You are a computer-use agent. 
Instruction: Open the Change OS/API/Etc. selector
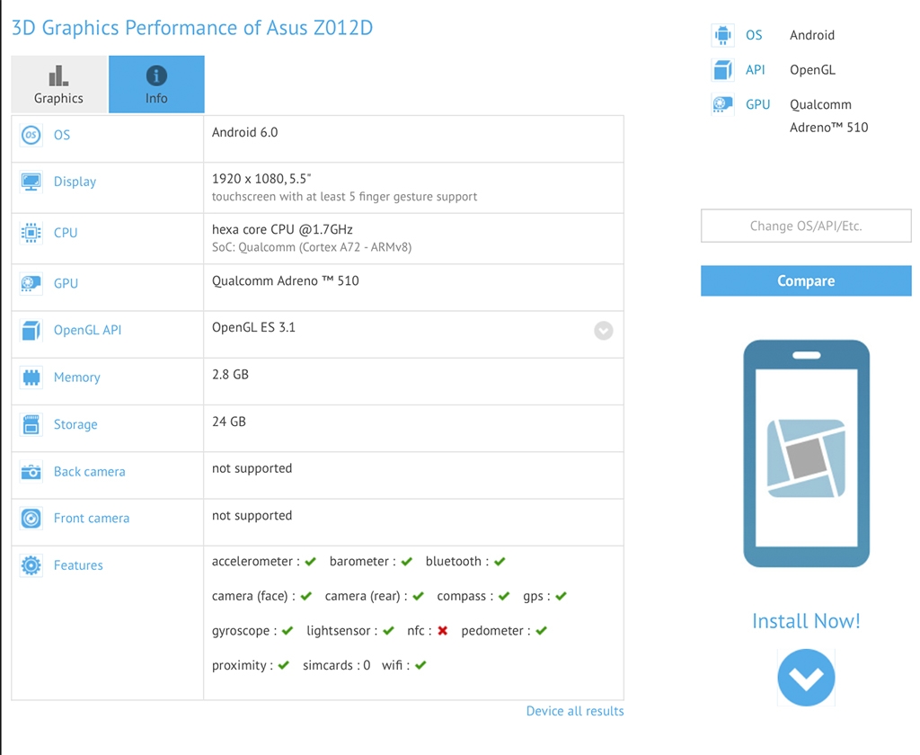pos(806,226)
